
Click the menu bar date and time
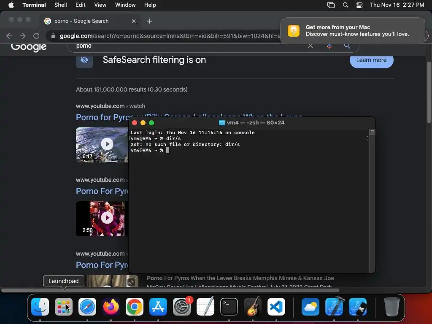coord(397,5)
